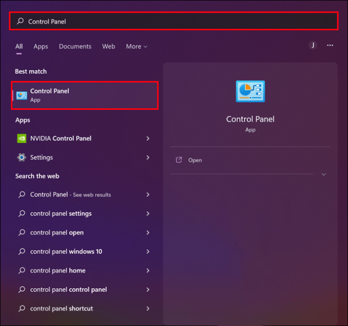
Task: Expand chevron for control panel windows 10
Action: tap(148, 251)
